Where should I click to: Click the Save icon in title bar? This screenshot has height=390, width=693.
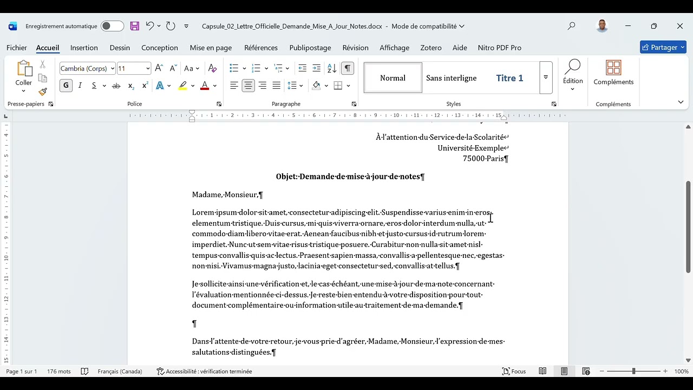(x=135, y=26)
